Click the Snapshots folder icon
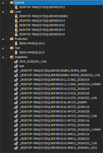The width and height of the screenshot is (103, 153). click(12, 57)
